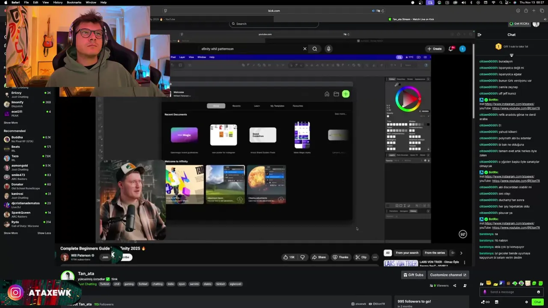Click YouTube Thanks button
This screenshot has height=308, width=548.
tap(341, 257)
